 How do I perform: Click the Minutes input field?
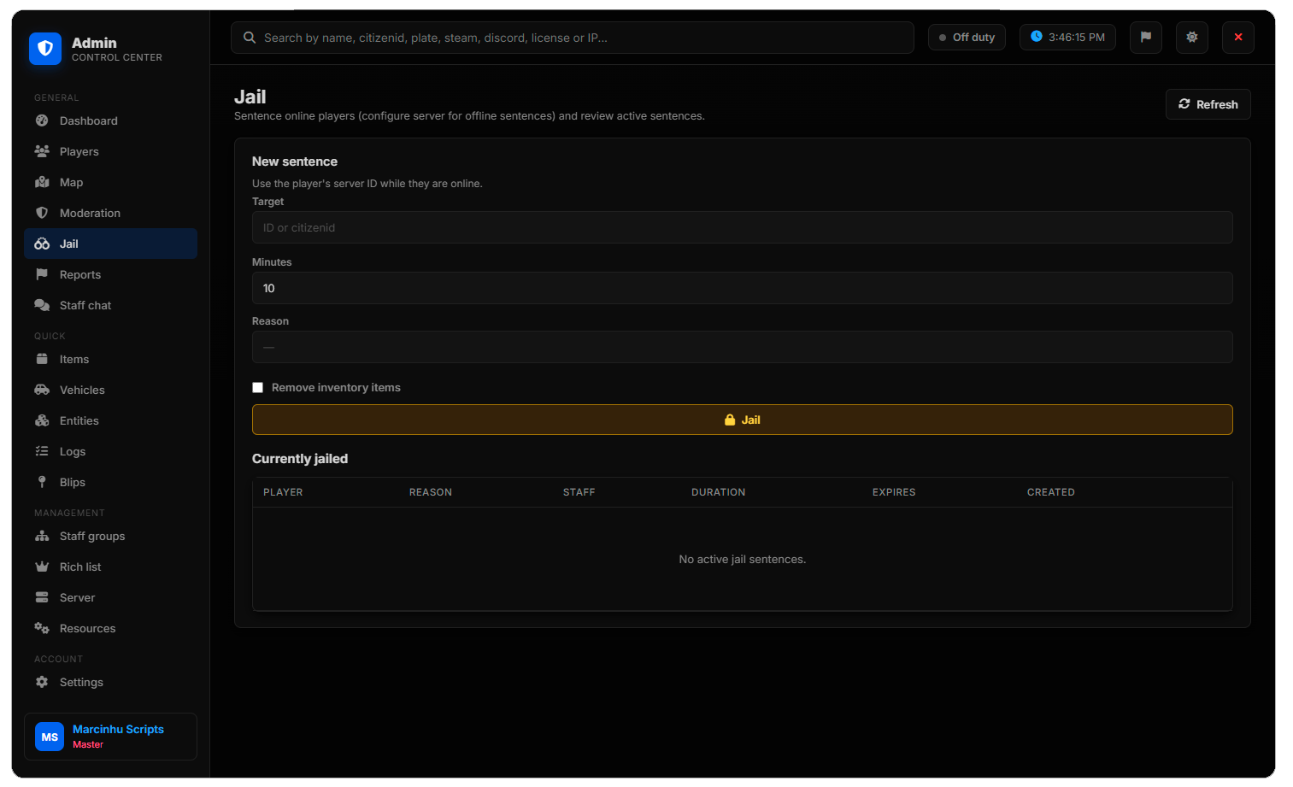coord(742,288)
